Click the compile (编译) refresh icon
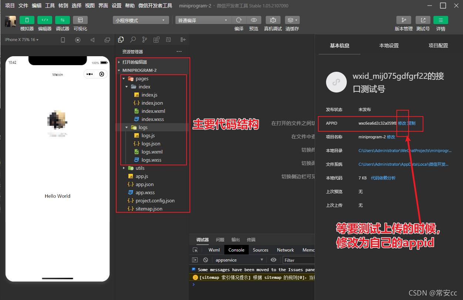This screenshot has width=463, height=300. click(x=239, y=20)
